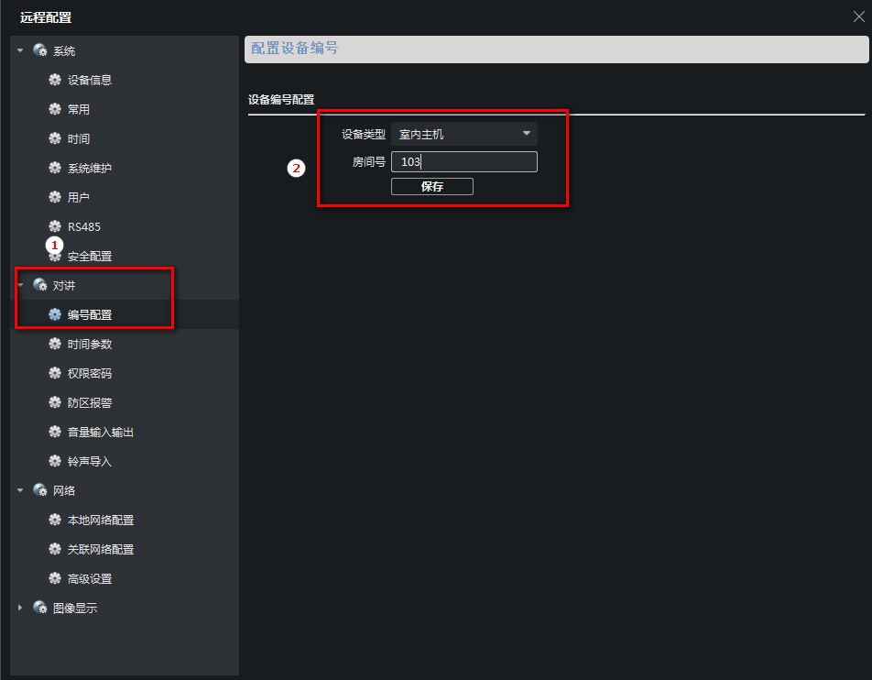Select 关联网络配置 menu item
872x680 pixels.
101,549
